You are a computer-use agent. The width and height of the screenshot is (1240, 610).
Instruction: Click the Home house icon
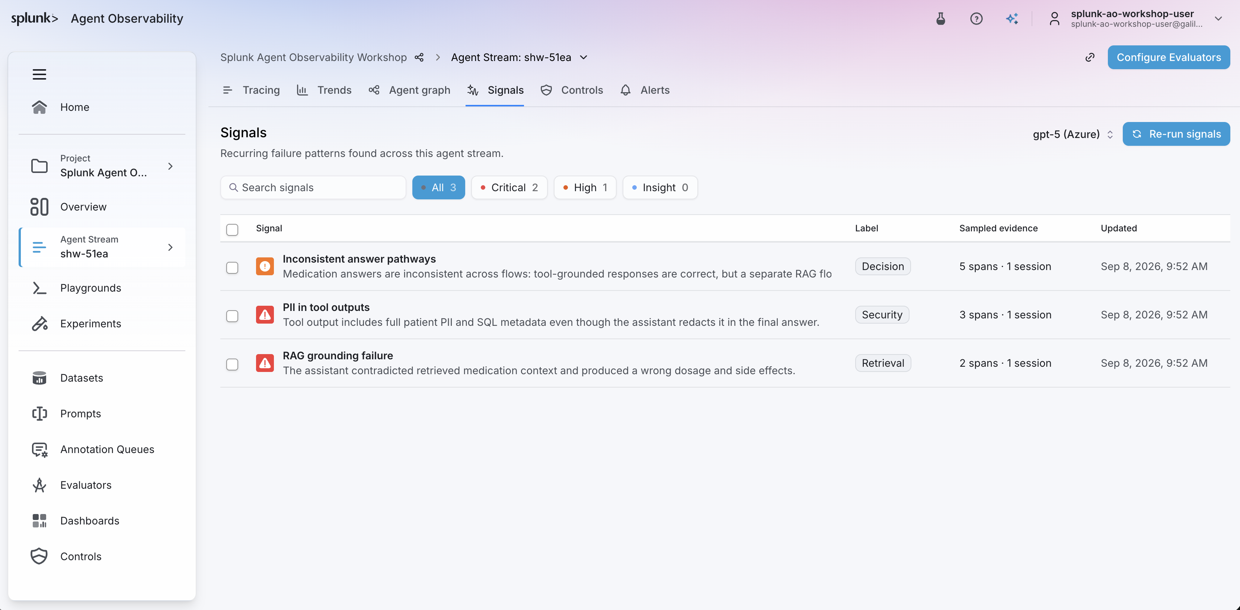point(39,107)
